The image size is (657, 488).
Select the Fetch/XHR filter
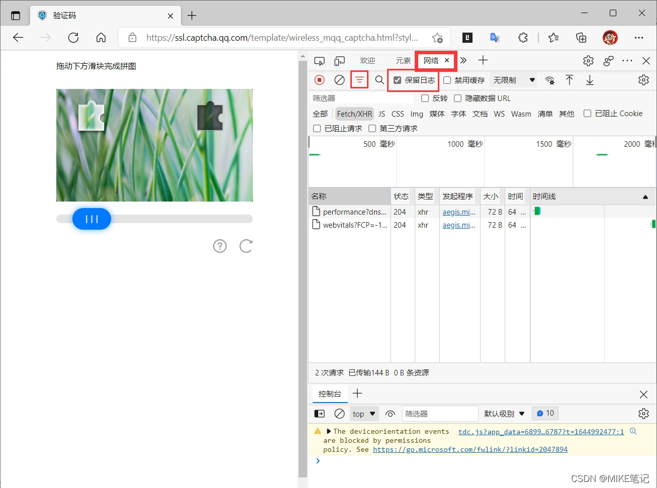click(354, 114)
